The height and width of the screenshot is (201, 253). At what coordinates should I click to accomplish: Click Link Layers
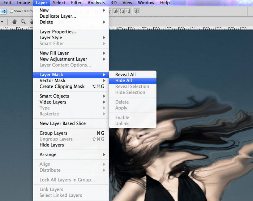pyautogui.click(x=71, y=189)
